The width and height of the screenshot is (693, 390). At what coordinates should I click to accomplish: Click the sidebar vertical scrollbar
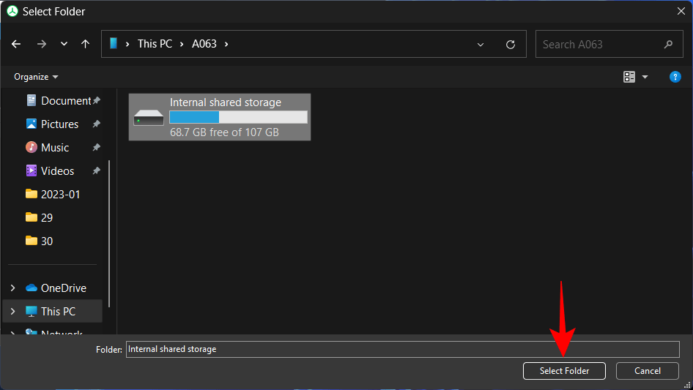[x=108, y=234]
